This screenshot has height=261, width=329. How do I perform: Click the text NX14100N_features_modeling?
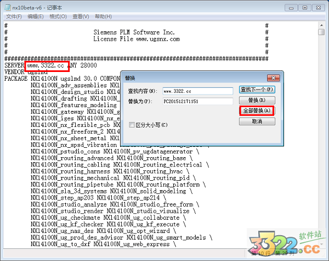73,105
